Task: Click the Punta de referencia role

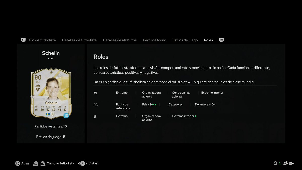Action: [x=123, y=106]
